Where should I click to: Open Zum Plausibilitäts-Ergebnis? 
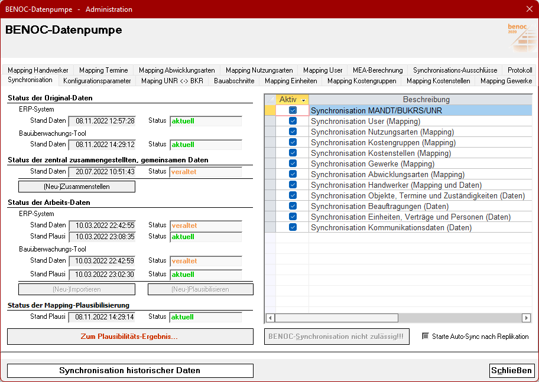[x=130, y=337]
